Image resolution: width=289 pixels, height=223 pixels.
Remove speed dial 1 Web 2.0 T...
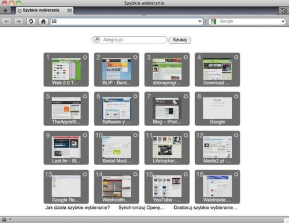point(85,57)
